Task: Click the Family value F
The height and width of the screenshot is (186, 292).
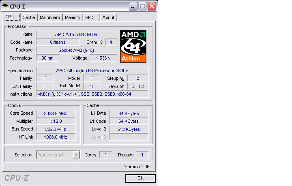Action: point(45,78)
